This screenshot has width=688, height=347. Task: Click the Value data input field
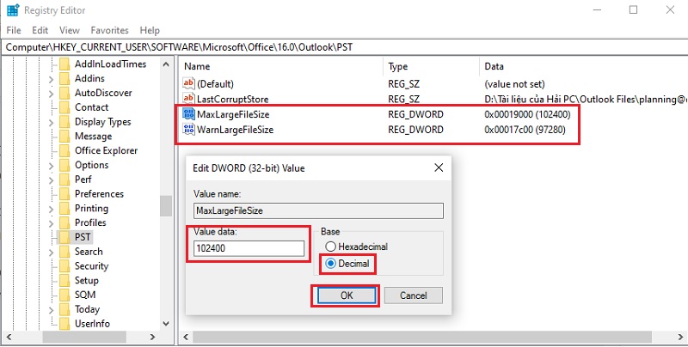pyautogui.click(x=249, y=249)
